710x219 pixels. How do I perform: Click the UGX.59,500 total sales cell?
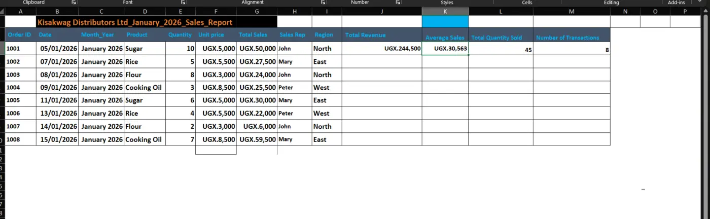pyautogui.click(x=257, y=139)
